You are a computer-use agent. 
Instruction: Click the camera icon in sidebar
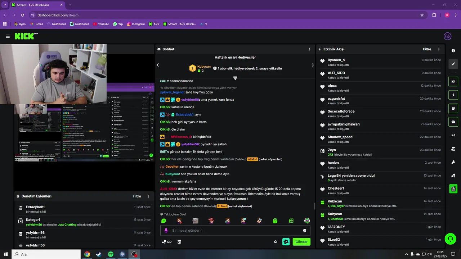click(453, 149)
